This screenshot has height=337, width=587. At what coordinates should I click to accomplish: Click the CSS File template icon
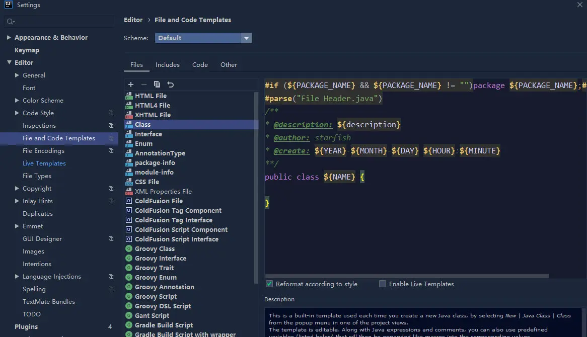(x=129, y=182)
